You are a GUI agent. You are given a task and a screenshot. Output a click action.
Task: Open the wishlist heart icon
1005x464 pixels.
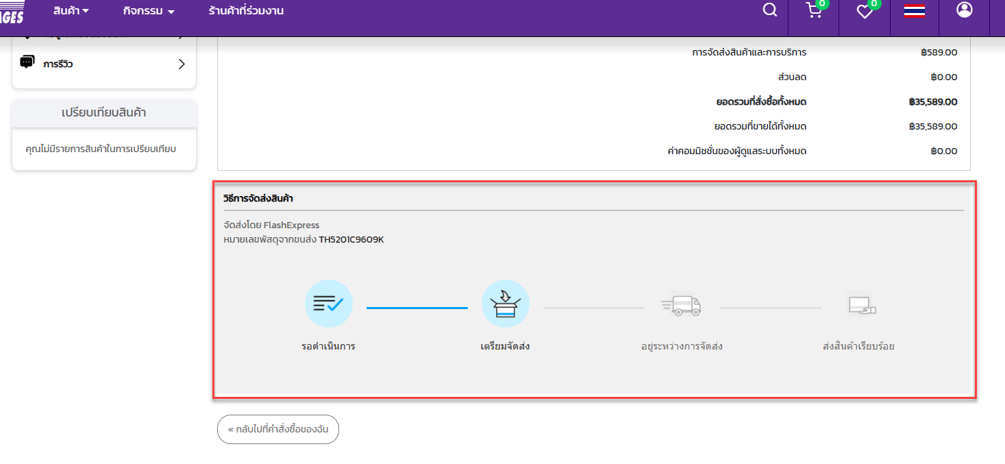tap(865, 12)
